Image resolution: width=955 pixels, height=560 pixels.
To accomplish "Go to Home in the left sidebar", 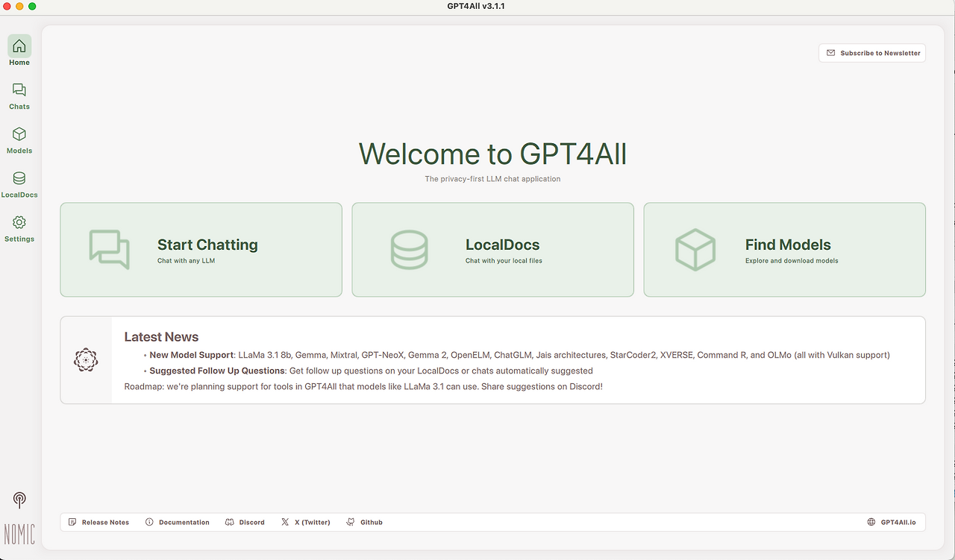I will tap(19, 51).
